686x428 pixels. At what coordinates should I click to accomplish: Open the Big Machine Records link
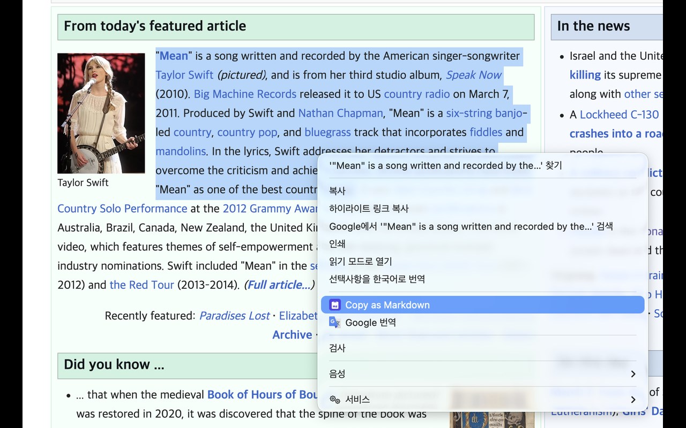pos(245,94)
